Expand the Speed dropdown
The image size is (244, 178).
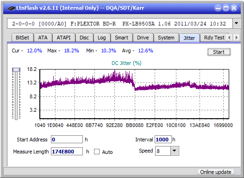175,151
